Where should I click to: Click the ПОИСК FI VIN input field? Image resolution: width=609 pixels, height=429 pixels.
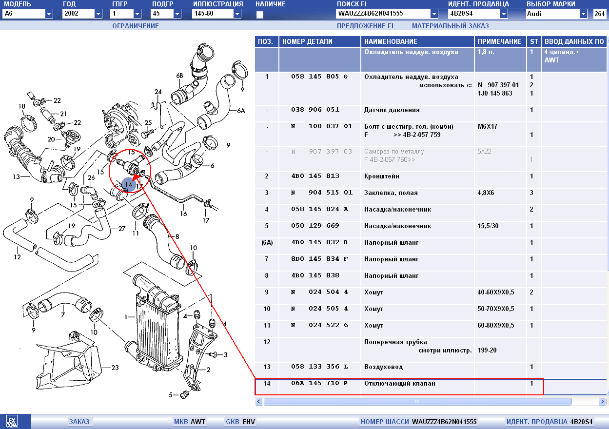[x=383, y=14]
